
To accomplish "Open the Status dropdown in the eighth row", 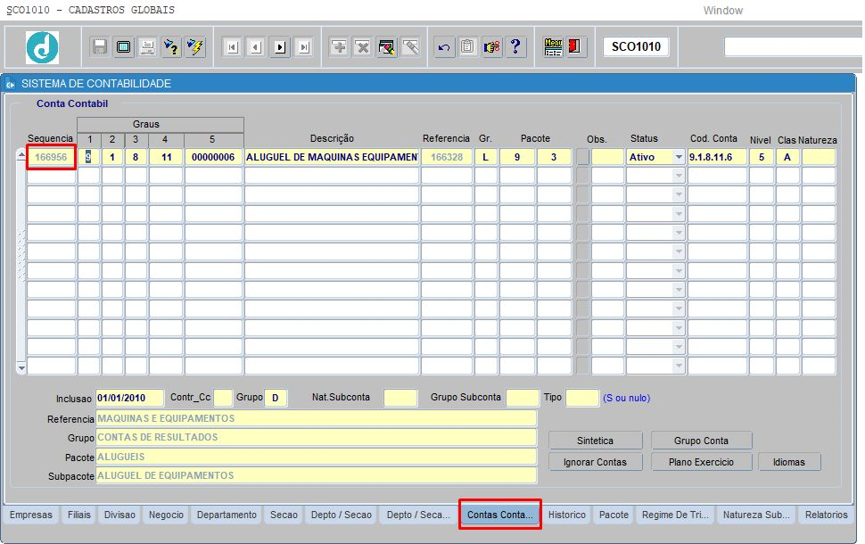I will pyautogui.click(x=679, y=290).
